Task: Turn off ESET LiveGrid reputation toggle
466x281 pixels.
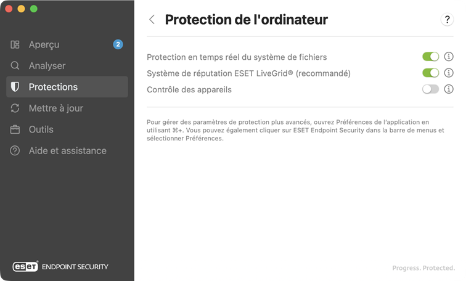Action: tap(430, 73)
